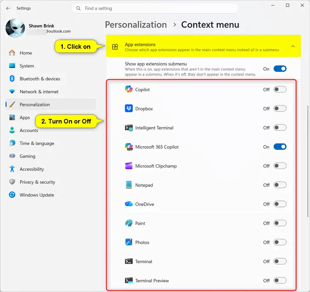Click the Windows Update sync icon
Viewport: 310px width, 292px height.
[12, 195]
